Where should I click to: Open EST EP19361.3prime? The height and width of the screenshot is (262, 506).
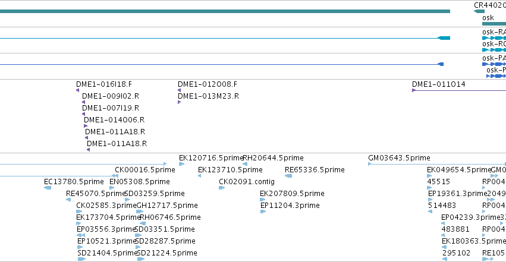457,194
